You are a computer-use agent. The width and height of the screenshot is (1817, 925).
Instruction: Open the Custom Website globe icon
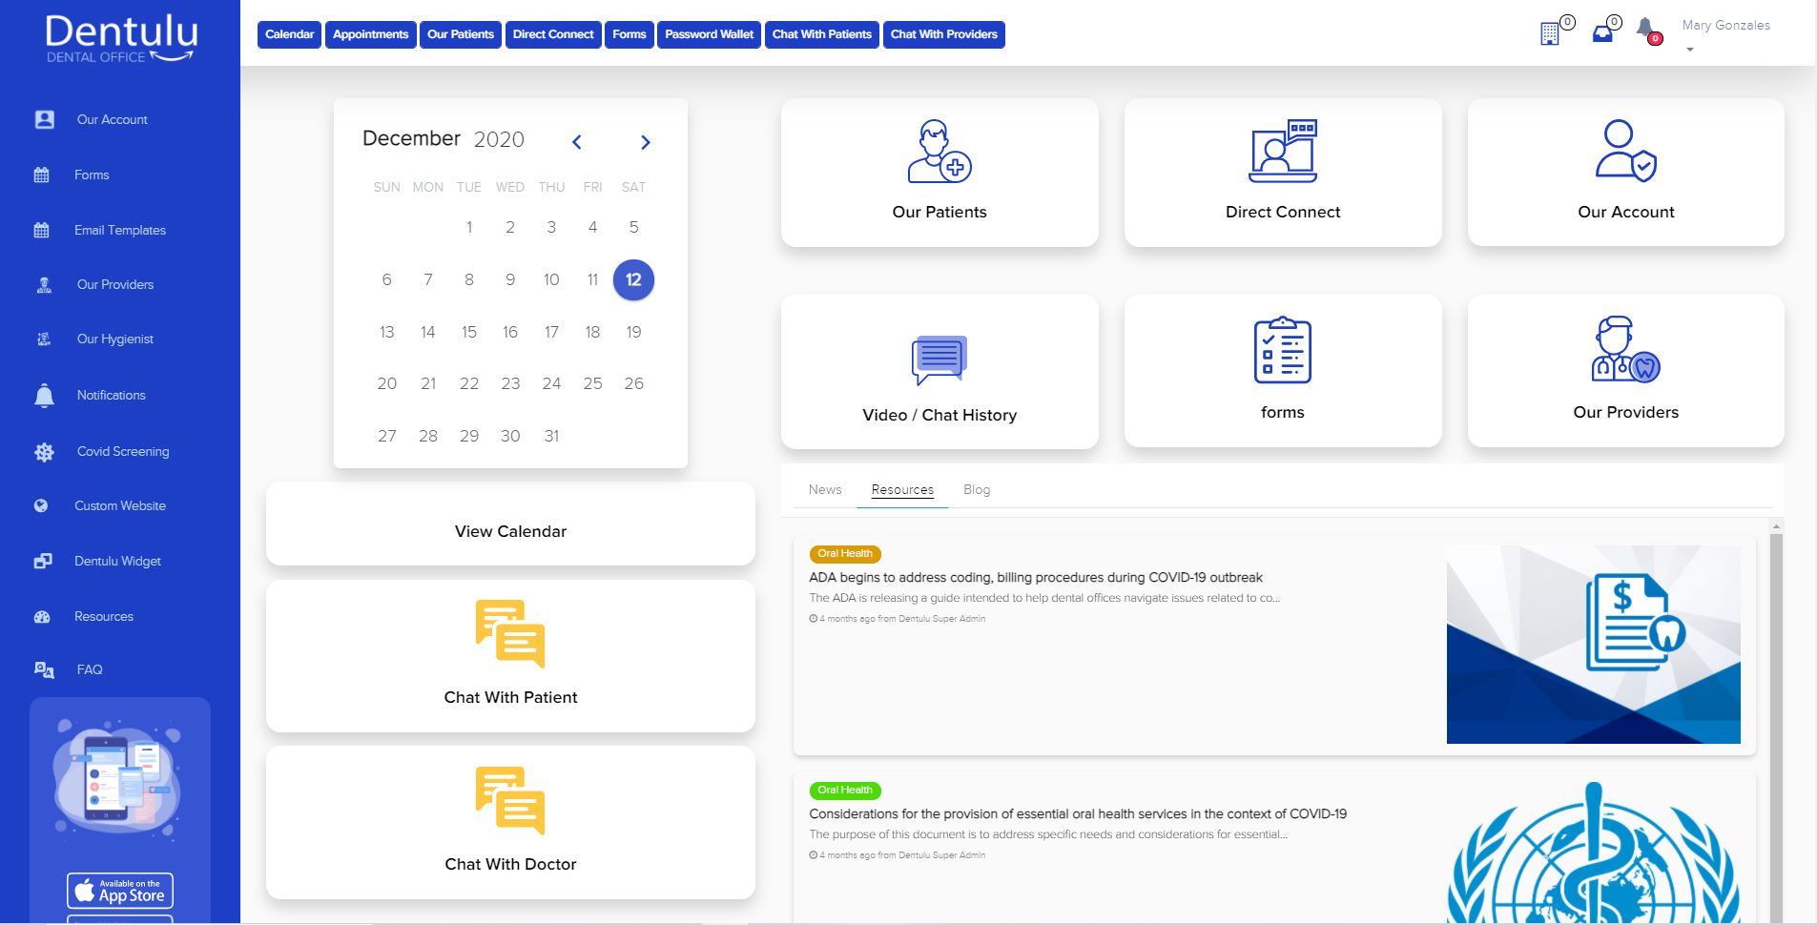click(41, 506)
